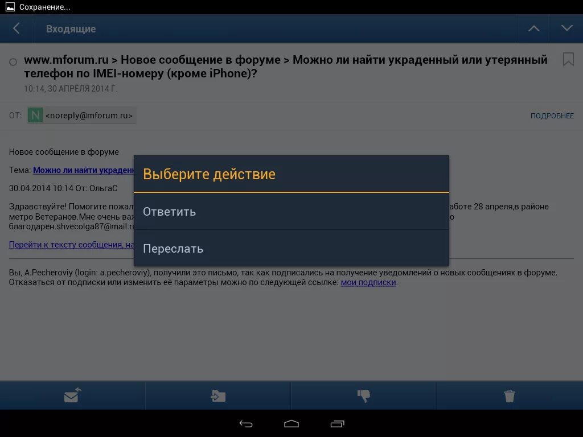583x437 pixels.
Task: Open the reply envelope icon in the bottom bar
Action: tap(72, 395)
